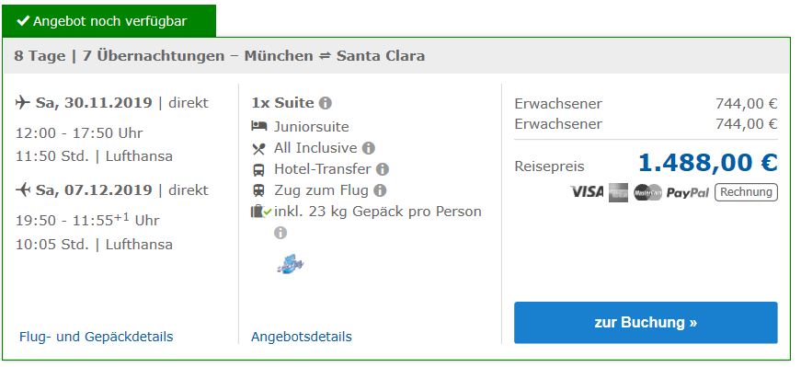The image size is (801, 367).
Task: Click the total Reisepreis 1.488,00 € amount
Action: click(707, 163)
